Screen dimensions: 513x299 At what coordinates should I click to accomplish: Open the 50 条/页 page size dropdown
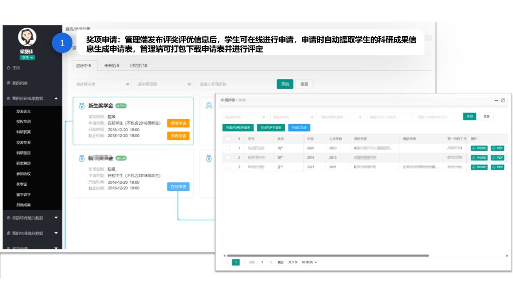point(309,262)
